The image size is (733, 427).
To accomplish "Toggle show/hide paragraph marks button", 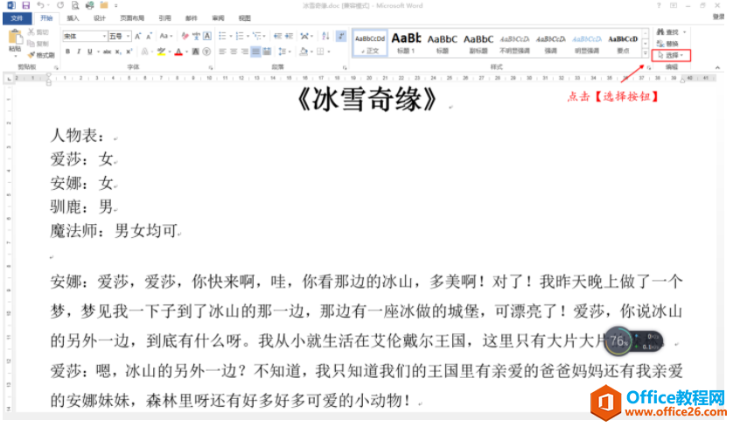I will pyautogui.click(x=341, y=36).
